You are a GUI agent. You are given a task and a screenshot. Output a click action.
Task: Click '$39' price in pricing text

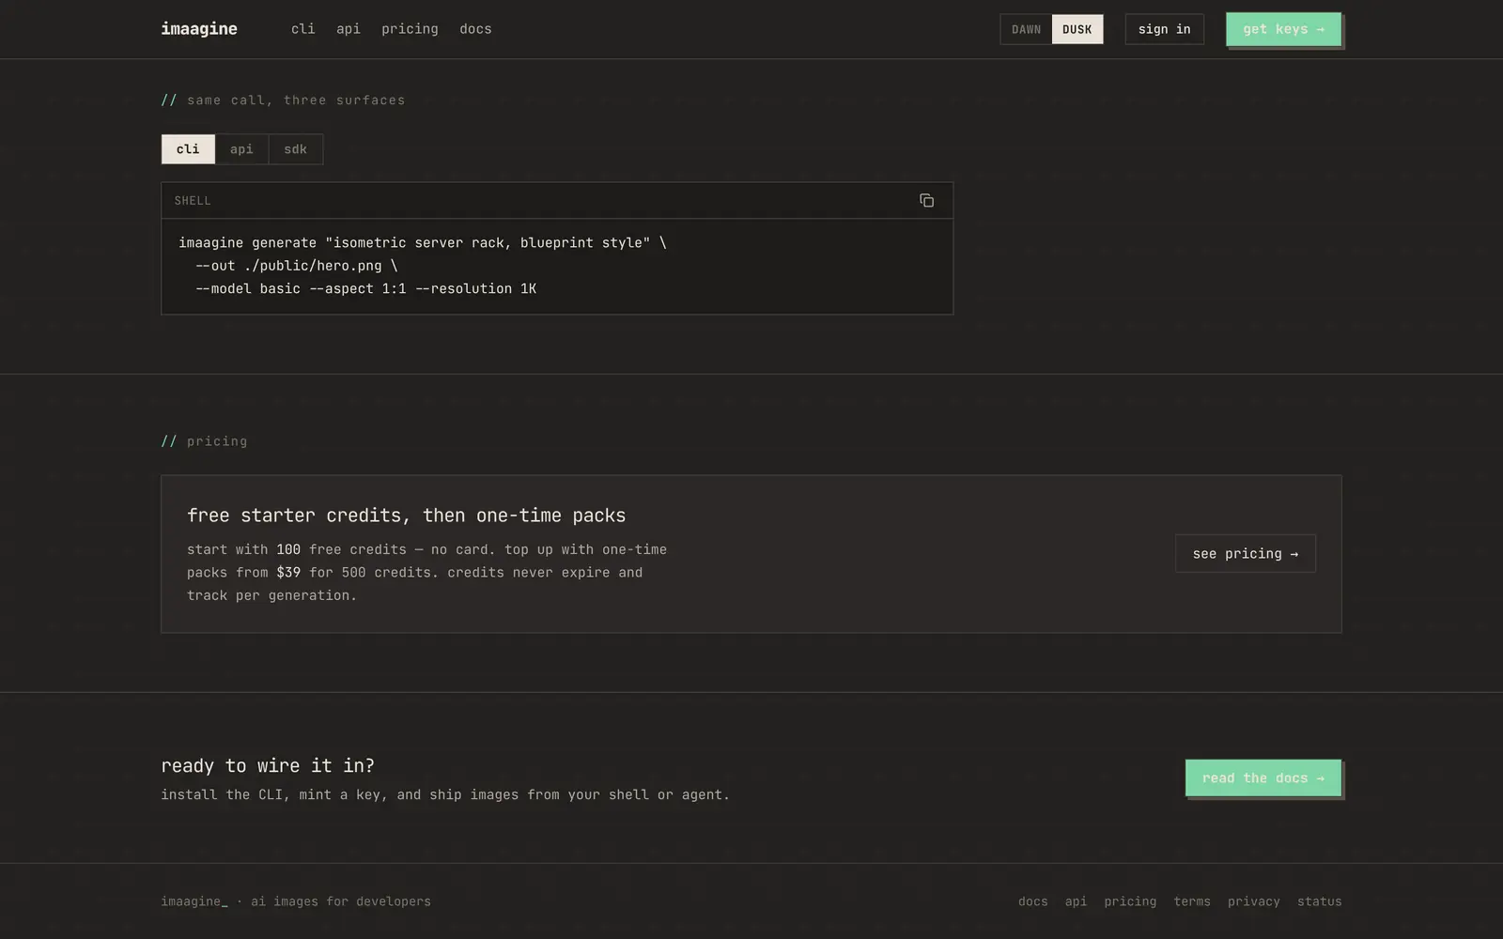tap(288, 573)
